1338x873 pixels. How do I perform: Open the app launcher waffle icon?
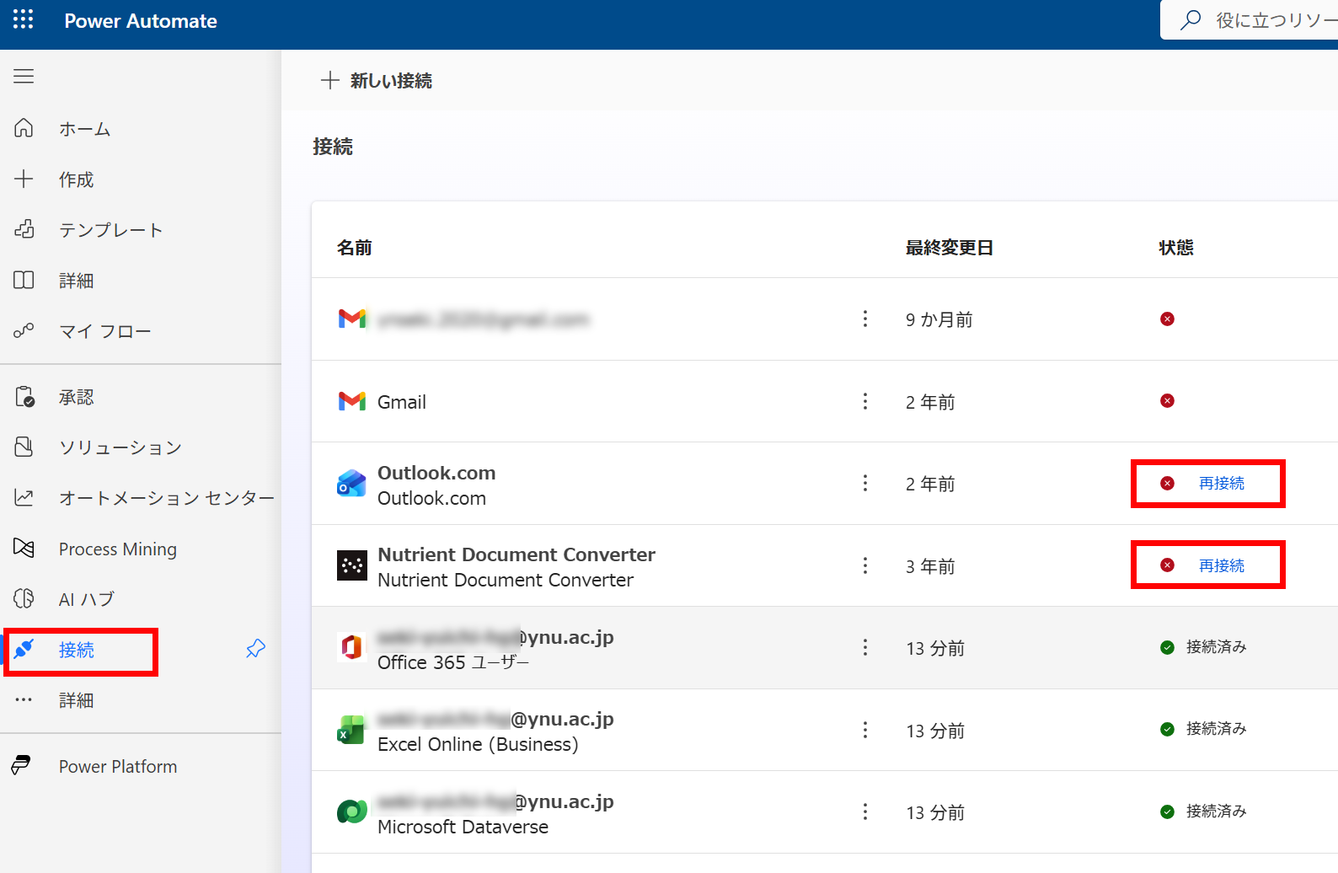(x=24, y=20)
